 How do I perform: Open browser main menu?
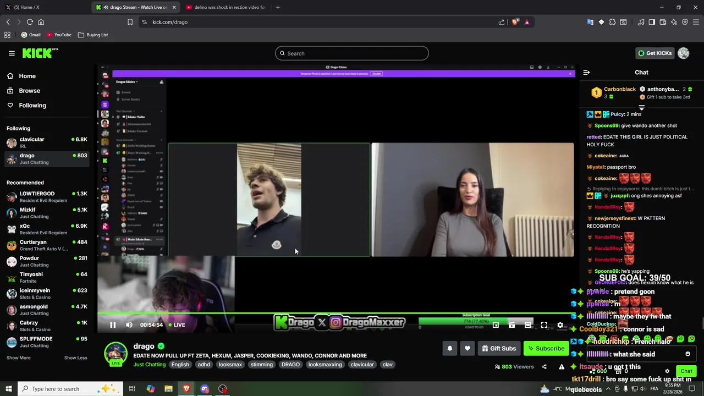(x=696, y=22)
